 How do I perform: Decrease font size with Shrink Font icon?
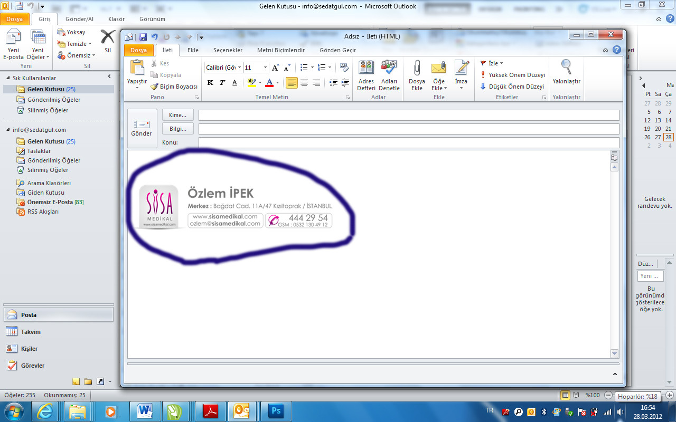287,68
